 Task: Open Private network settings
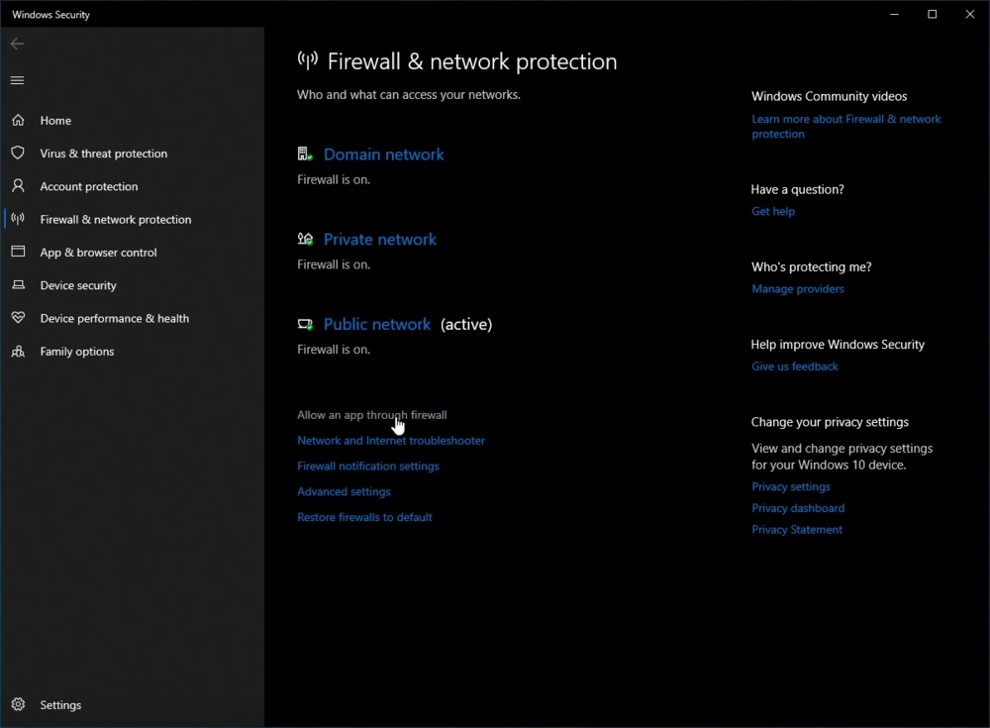[x=379, y=240]
